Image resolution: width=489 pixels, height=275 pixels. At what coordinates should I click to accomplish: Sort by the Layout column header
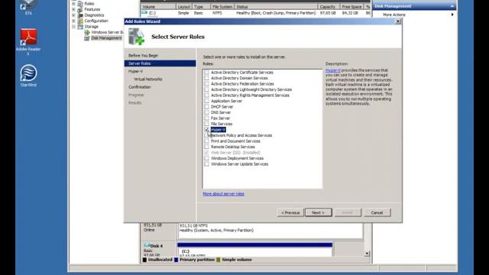tap(183, 7)
